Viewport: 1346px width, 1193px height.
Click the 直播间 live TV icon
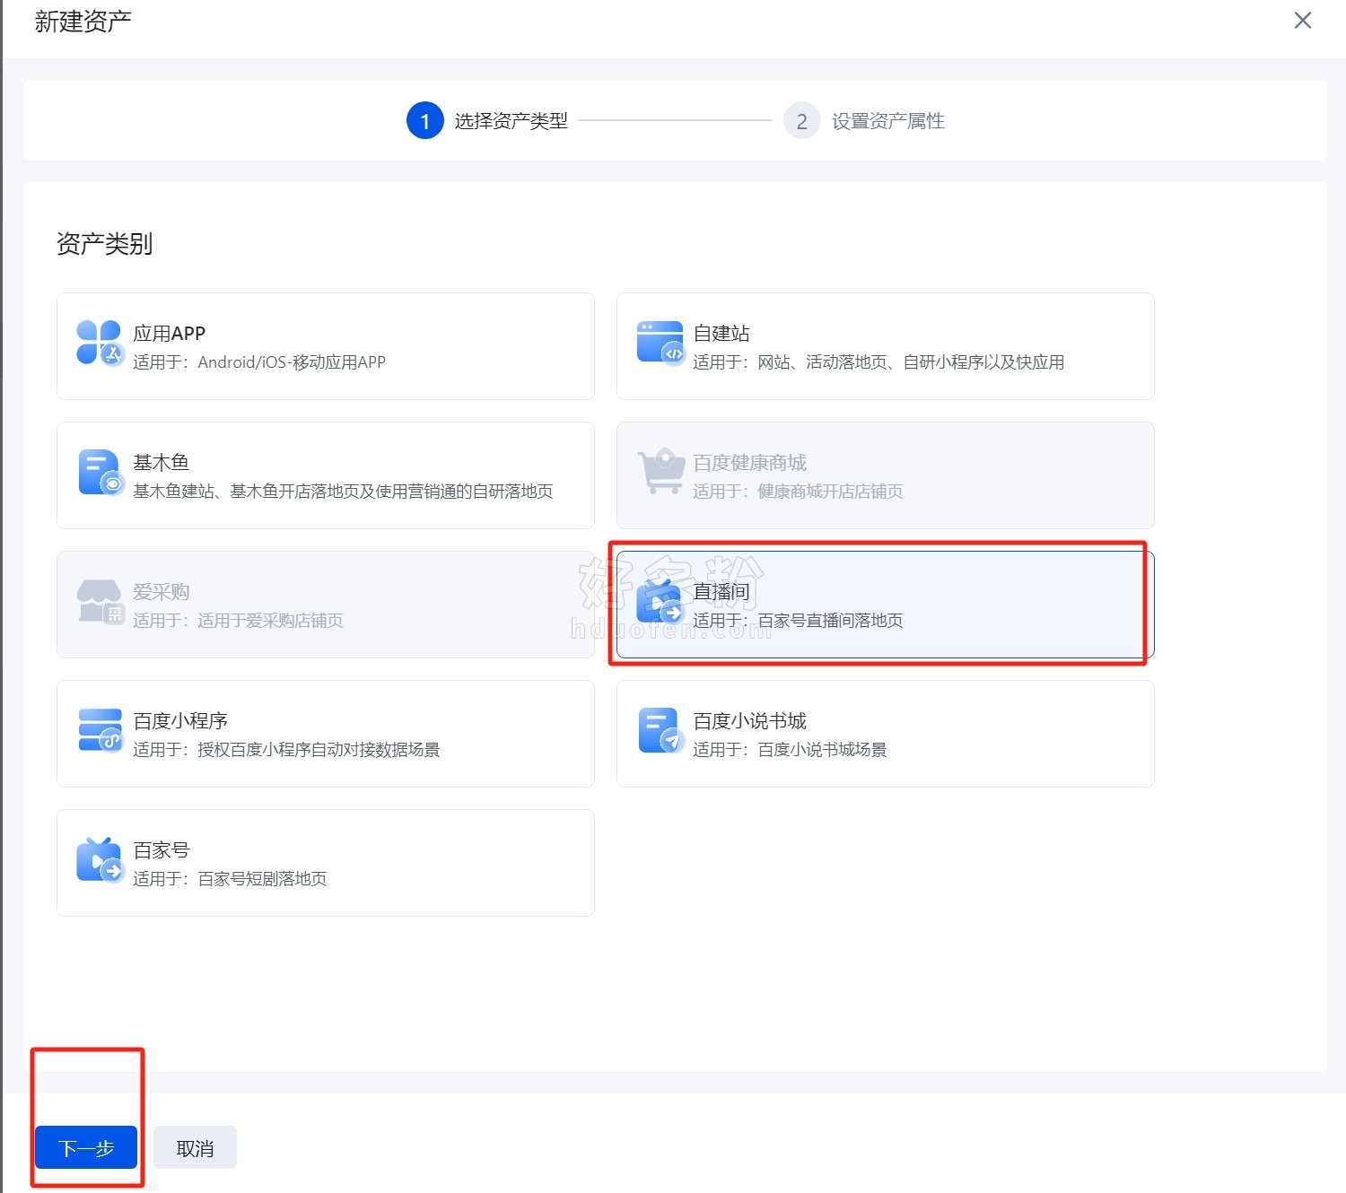[x=660, y=602]
